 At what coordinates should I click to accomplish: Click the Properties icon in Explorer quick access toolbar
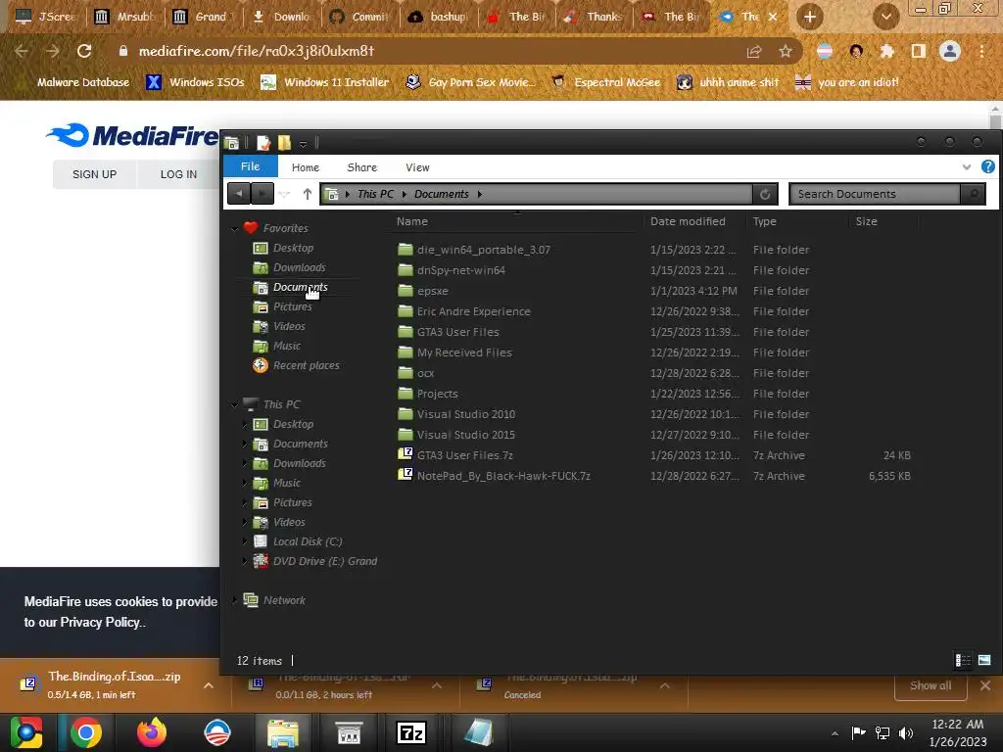pyautogui.click(x=263, y=143)
